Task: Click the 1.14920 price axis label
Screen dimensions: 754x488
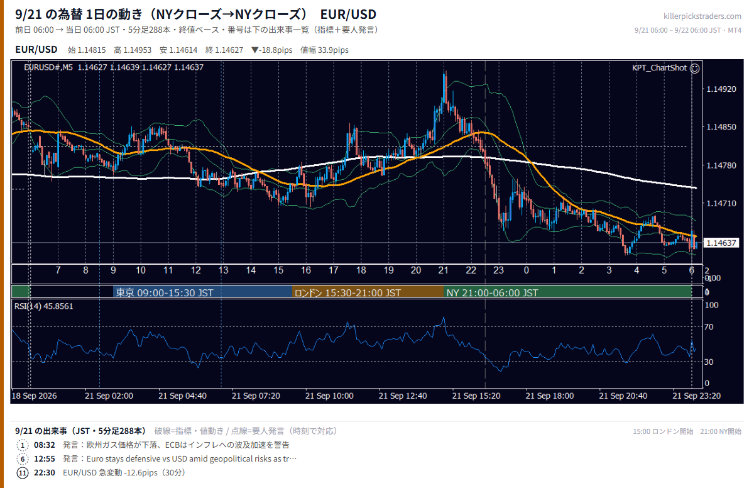Action: 720,90
